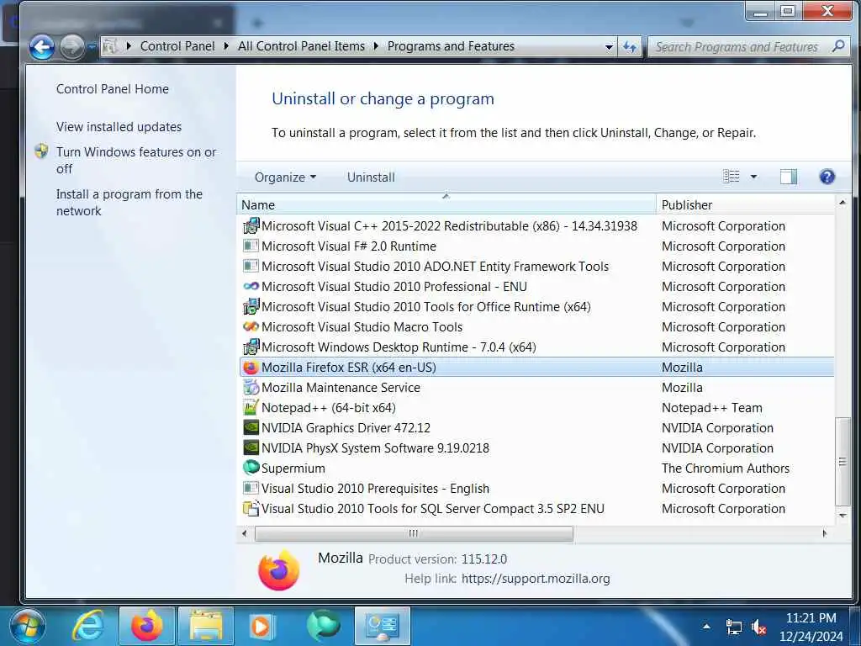Click the shield icon beside Windows features

(41, 151)
